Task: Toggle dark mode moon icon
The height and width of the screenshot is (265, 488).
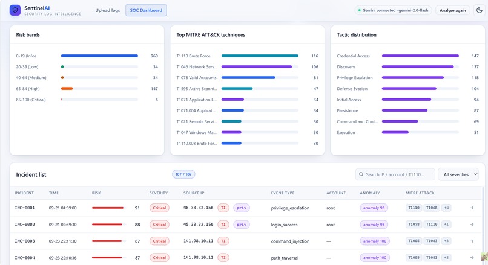Action: pyautogui.click(x=480, y=10)
